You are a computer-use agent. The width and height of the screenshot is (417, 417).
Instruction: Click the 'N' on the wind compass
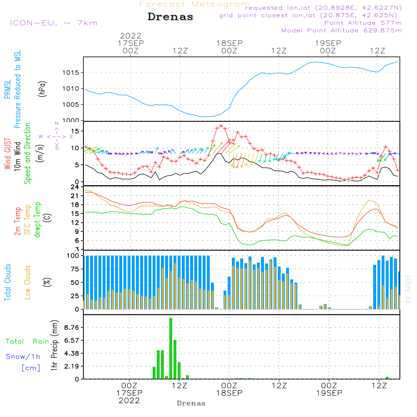[57, 124]
